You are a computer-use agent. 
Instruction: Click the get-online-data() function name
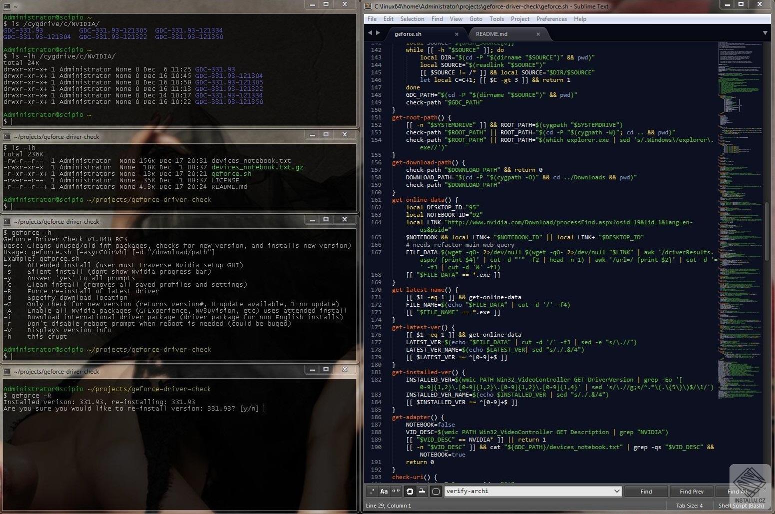tap(417, 200)
